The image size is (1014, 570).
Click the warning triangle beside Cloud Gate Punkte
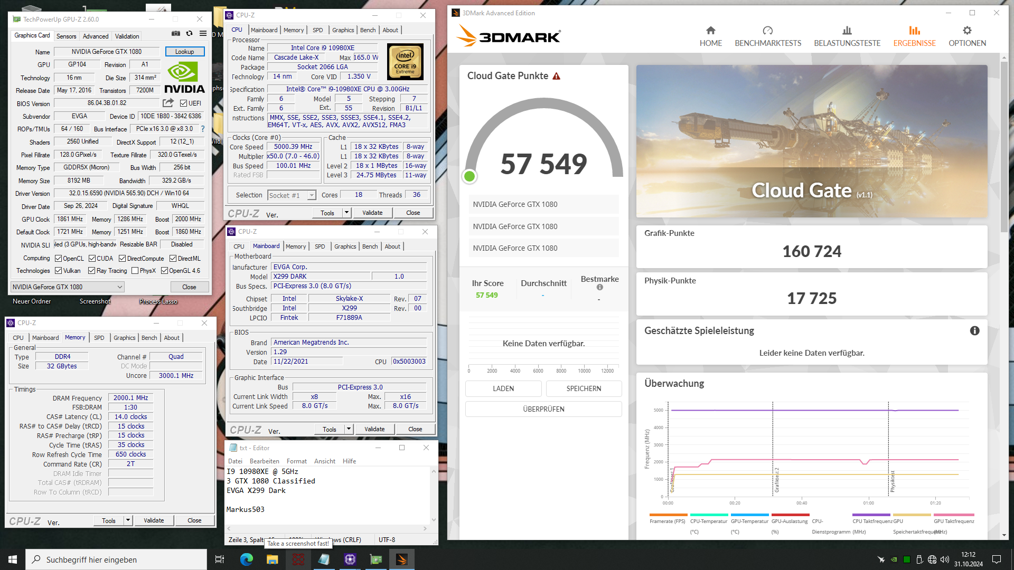pos(556,77)
